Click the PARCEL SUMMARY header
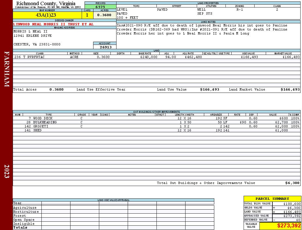Viewport: 302px width, 230px height. (x=272, y=199)
